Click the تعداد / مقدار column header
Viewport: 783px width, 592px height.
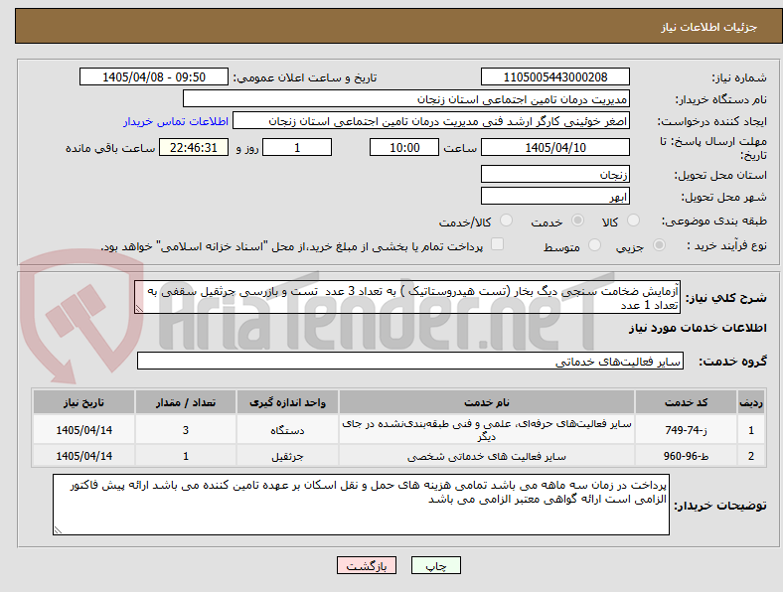pyautogui.click(x=185, y=402)
